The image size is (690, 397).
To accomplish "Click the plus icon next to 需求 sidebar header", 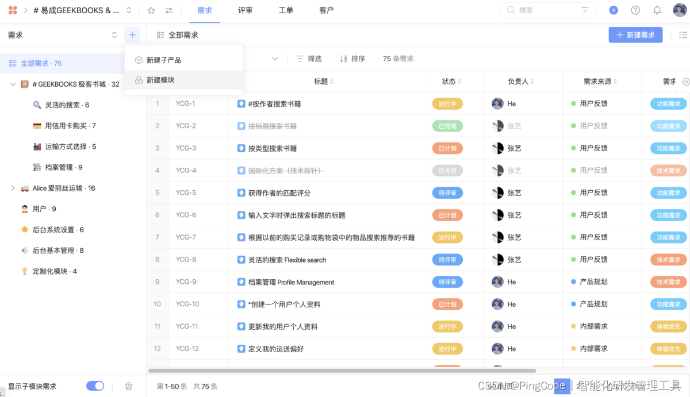I will 132,35.
